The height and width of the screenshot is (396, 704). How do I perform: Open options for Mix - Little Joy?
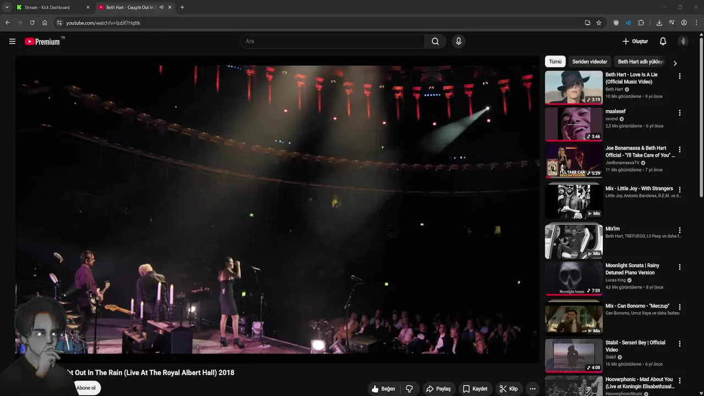tap(679, 190)
